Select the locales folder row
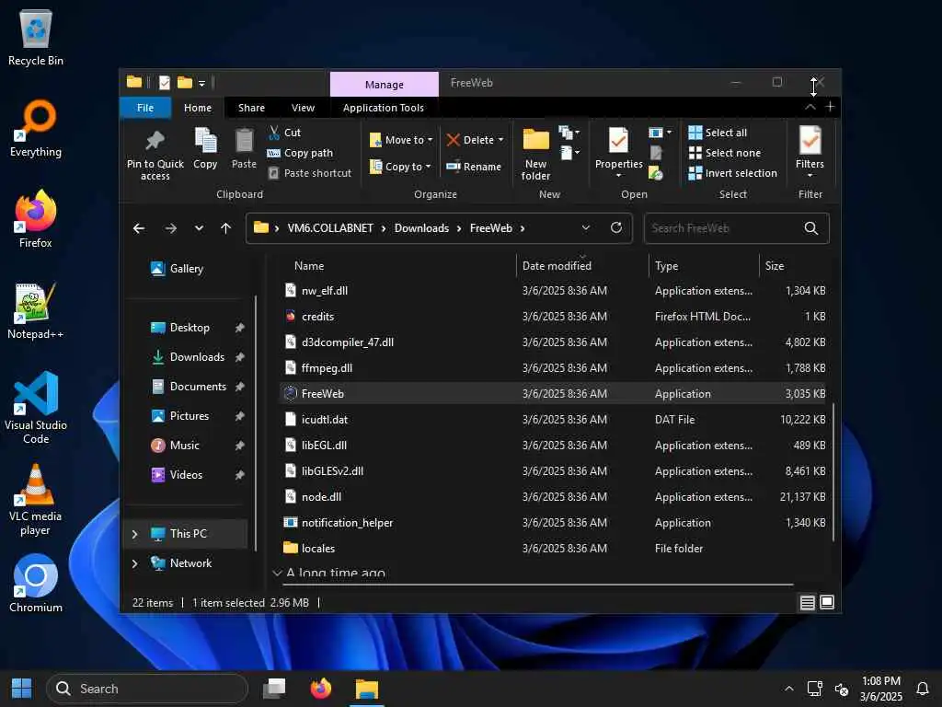 (553, 549)
